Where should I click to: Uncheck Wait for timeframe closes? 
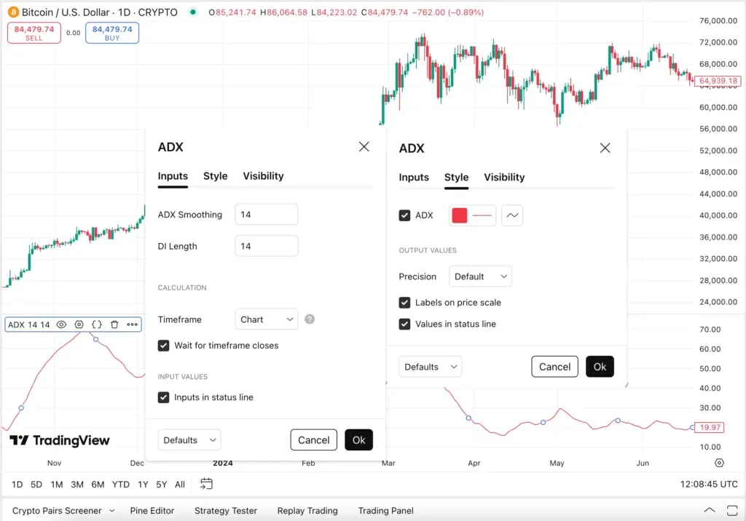(x=164, y=346)
